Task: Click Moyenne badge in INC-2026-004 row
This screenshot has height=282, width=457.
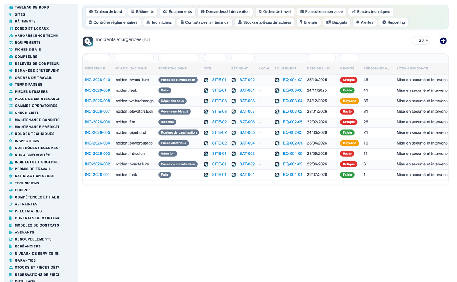Action: pyautogui.click(x=349, y=143)
